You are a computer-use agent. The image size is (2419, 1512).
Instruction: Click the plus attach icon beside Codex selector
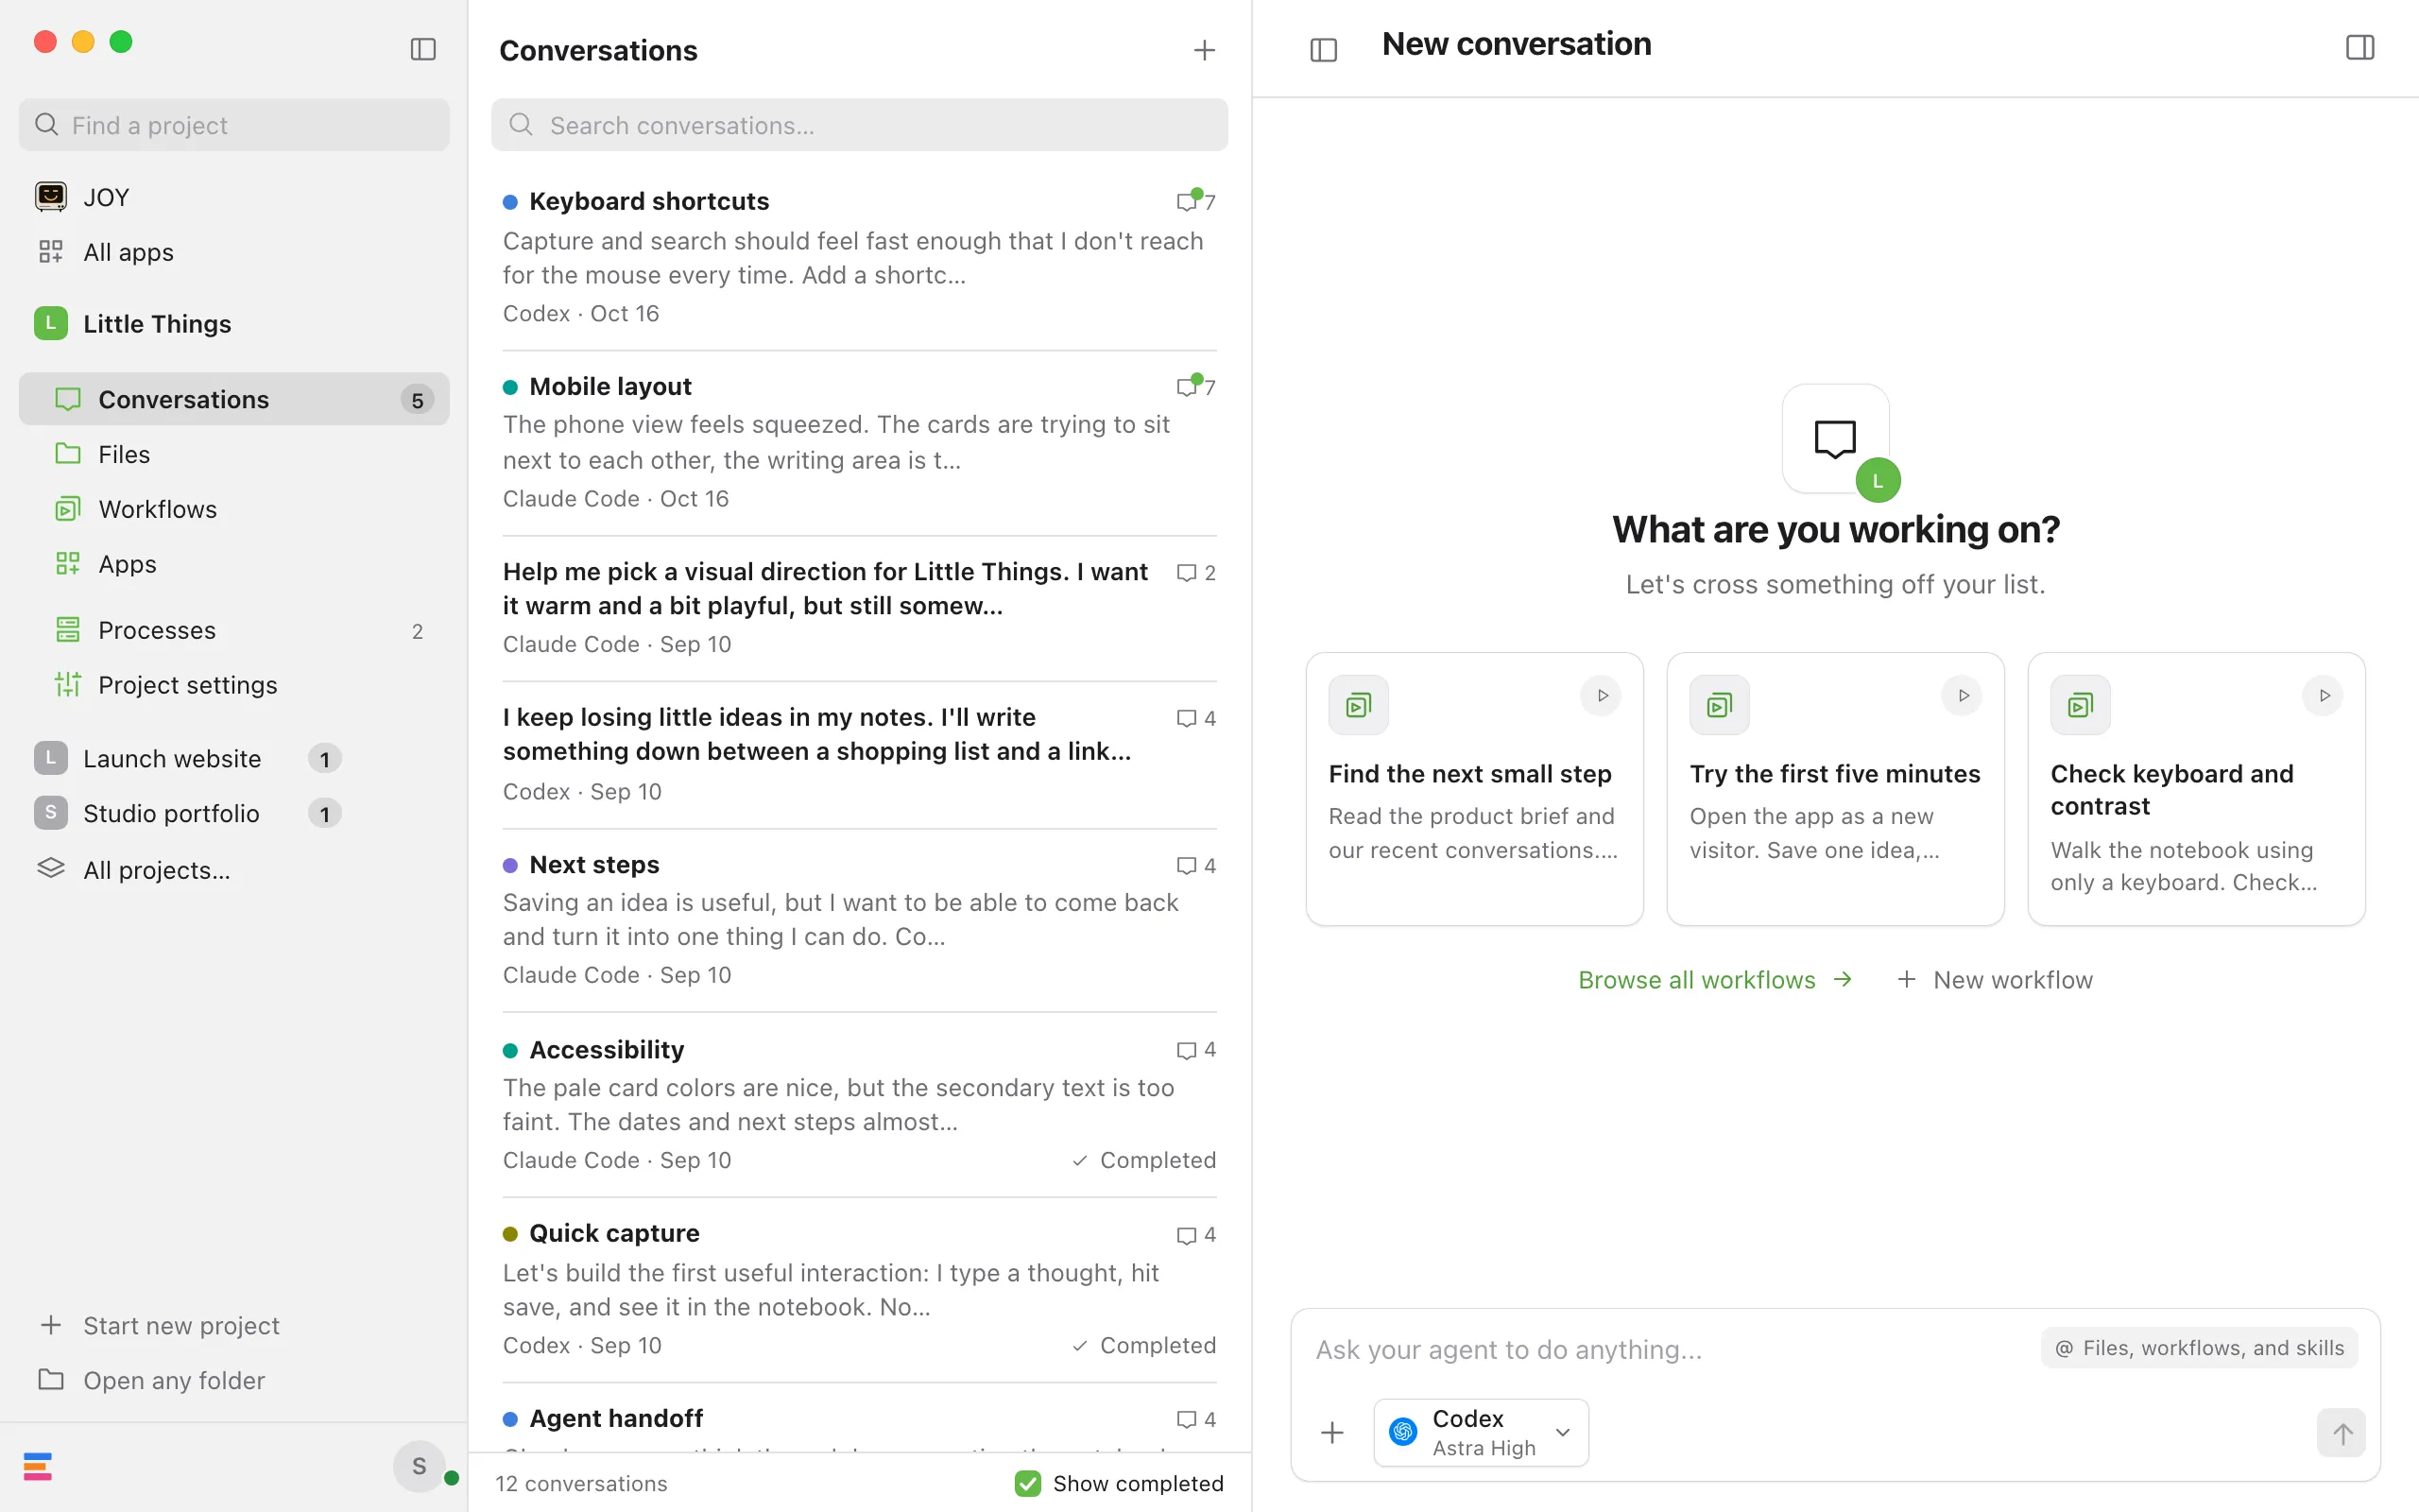tap(1332, 1433)
